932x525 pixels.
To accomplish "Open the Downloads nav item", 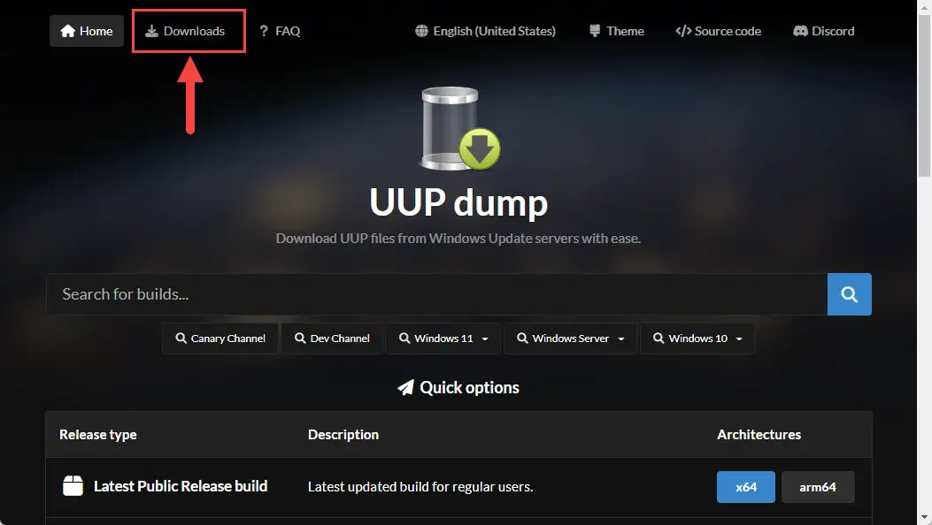I will click(x=186, y=31).
